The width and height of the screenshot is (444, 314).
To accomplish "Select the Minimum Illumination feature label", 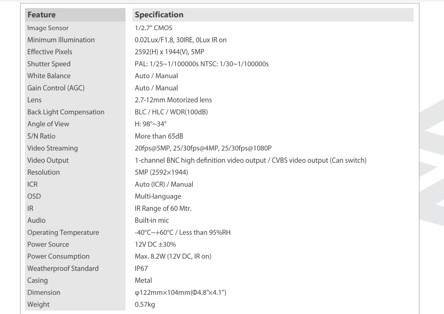I will (61, 40).
